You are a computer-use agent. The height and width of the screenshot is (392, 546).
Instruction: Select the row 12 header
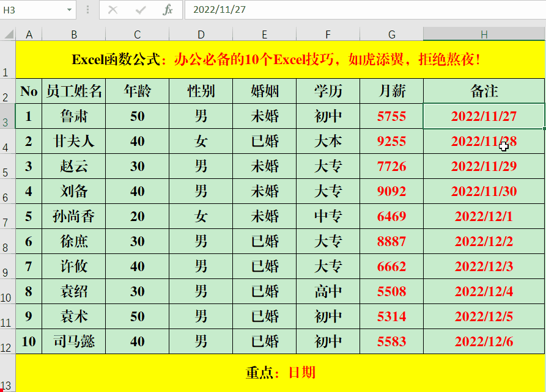[7, 342]
